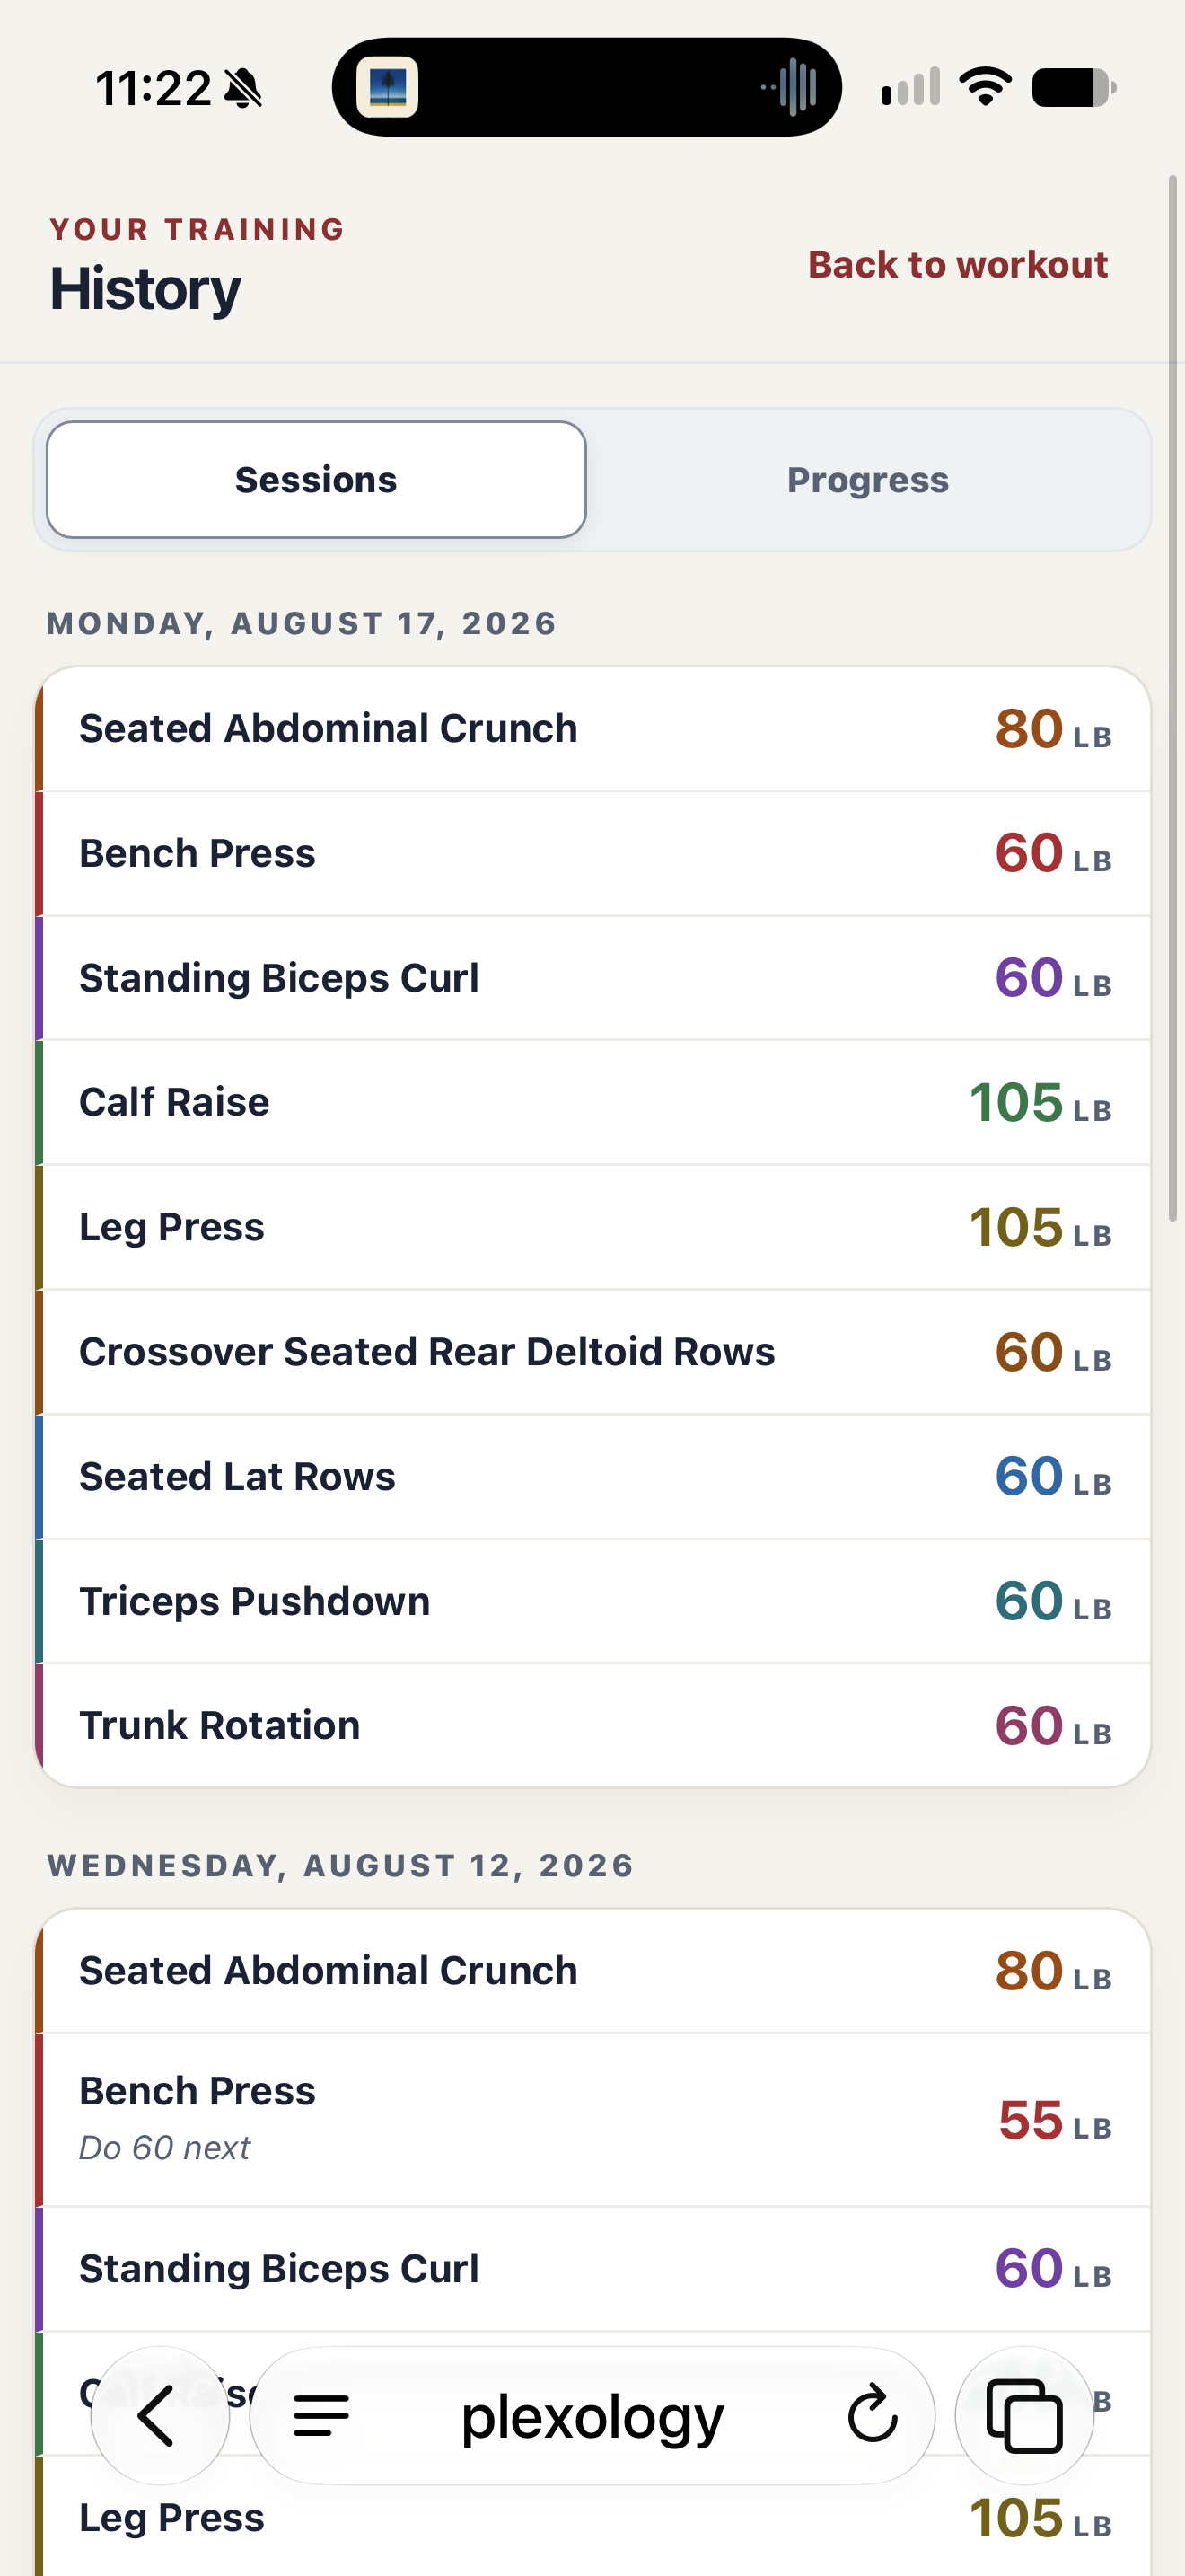Open the Trunk Rotation entry

click(x=593, y=1726)
